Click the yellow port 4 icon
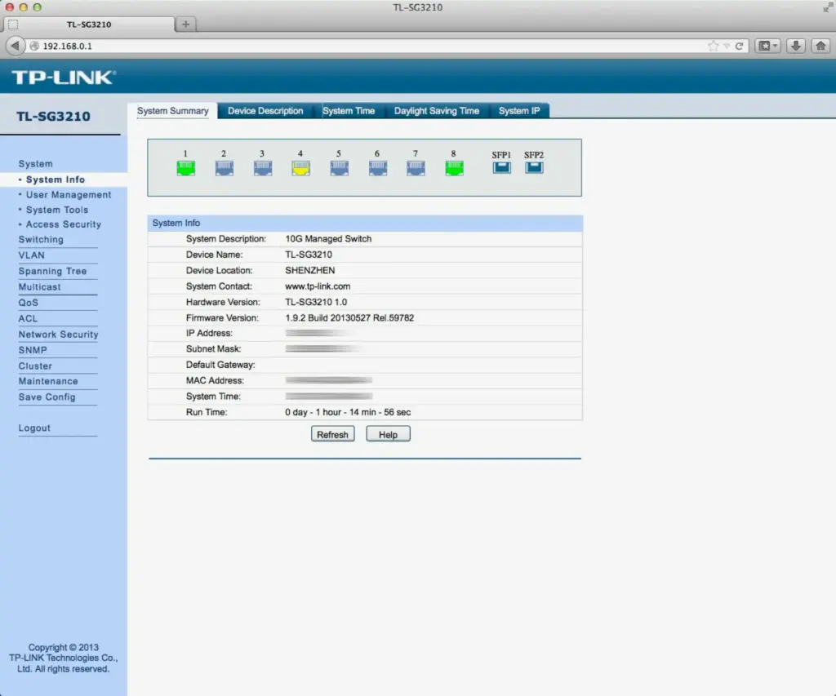This screenshot has width=836, height=696. (x=300, y=168)
